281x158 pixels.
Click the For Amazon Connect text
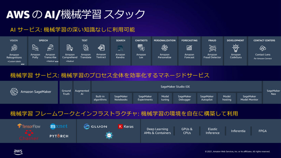(x=263, y=59)
